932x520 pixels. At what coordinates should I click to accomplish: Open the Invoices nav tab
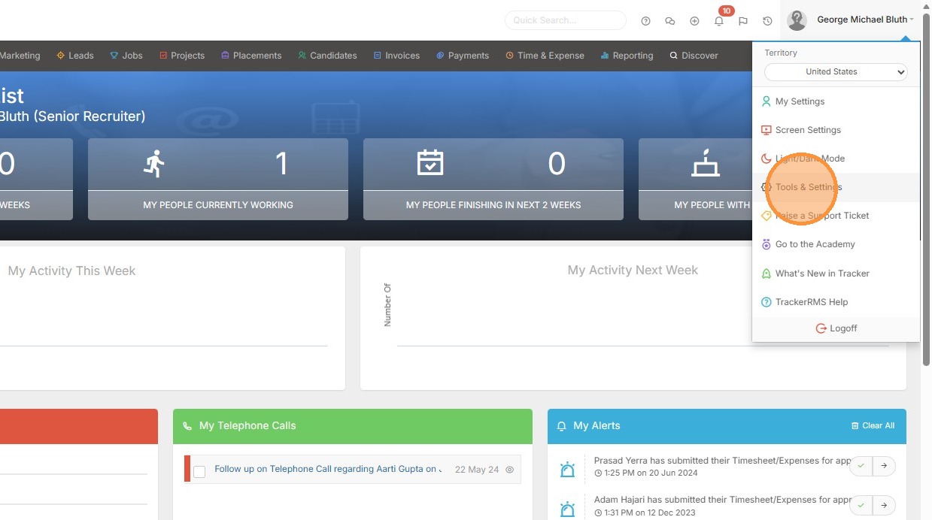[396, 56]
